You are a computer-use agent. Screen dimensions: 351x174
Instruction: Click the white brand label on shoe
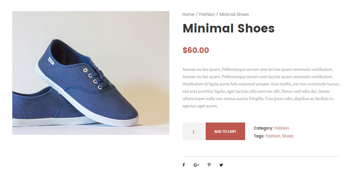coord(51,61)
